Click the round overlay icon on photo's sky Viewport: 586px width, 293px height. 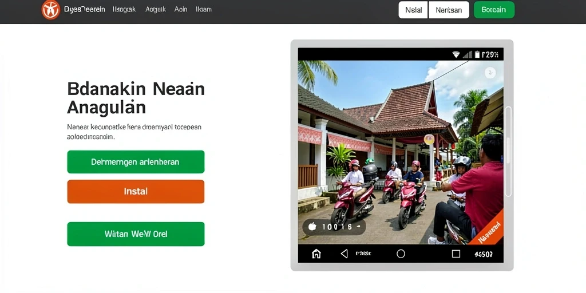490,73
